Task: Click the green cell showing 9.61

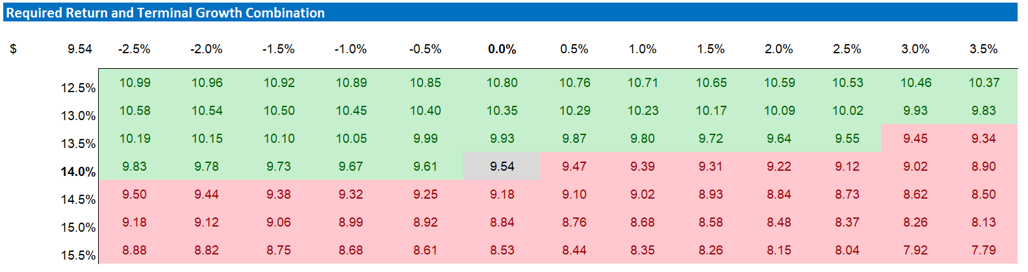Action: [425, 167]
